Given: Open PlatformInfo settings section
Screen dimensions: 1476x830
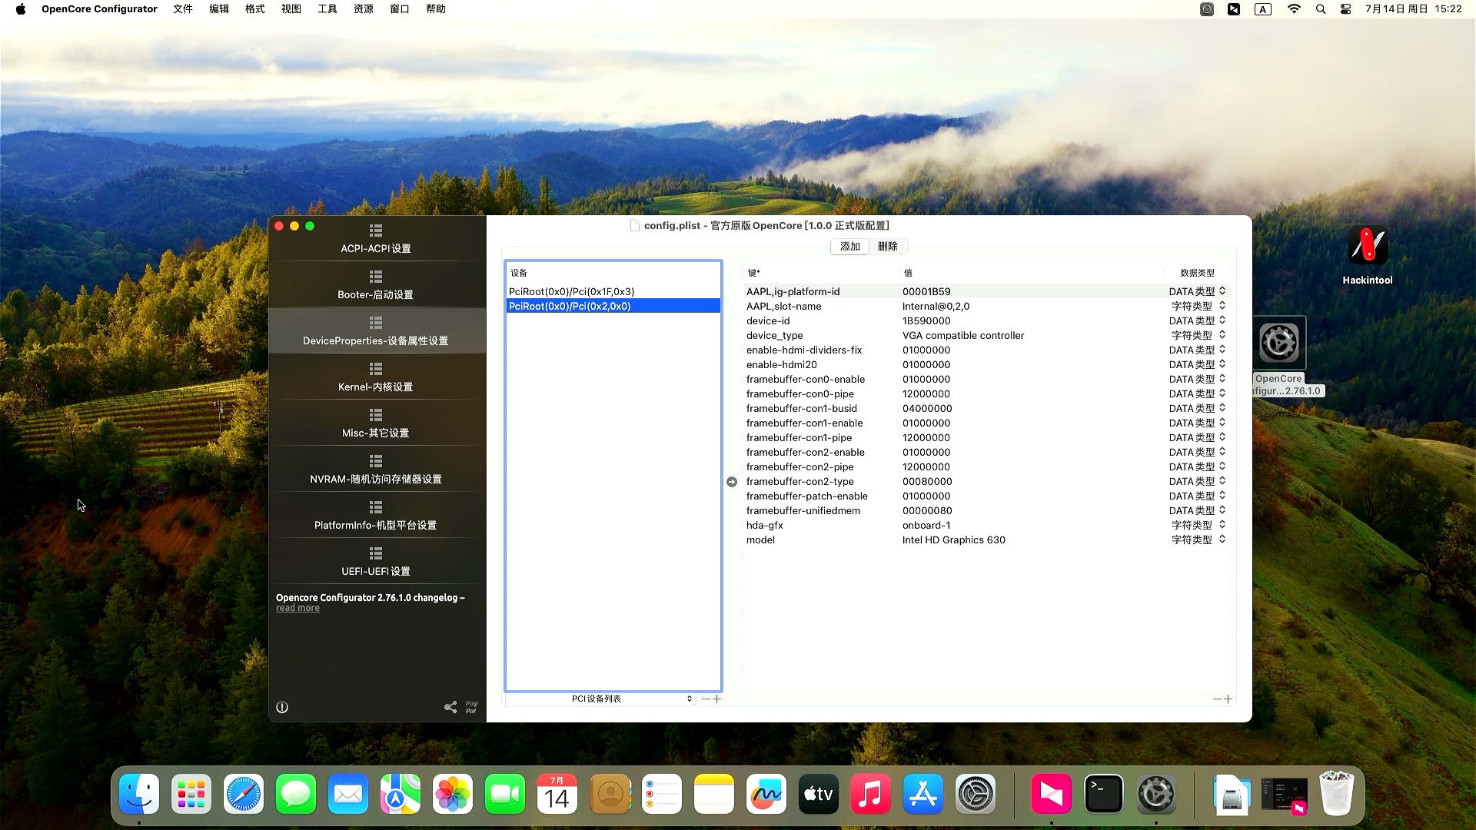Looking at the screenshot, I should point(376,516).
